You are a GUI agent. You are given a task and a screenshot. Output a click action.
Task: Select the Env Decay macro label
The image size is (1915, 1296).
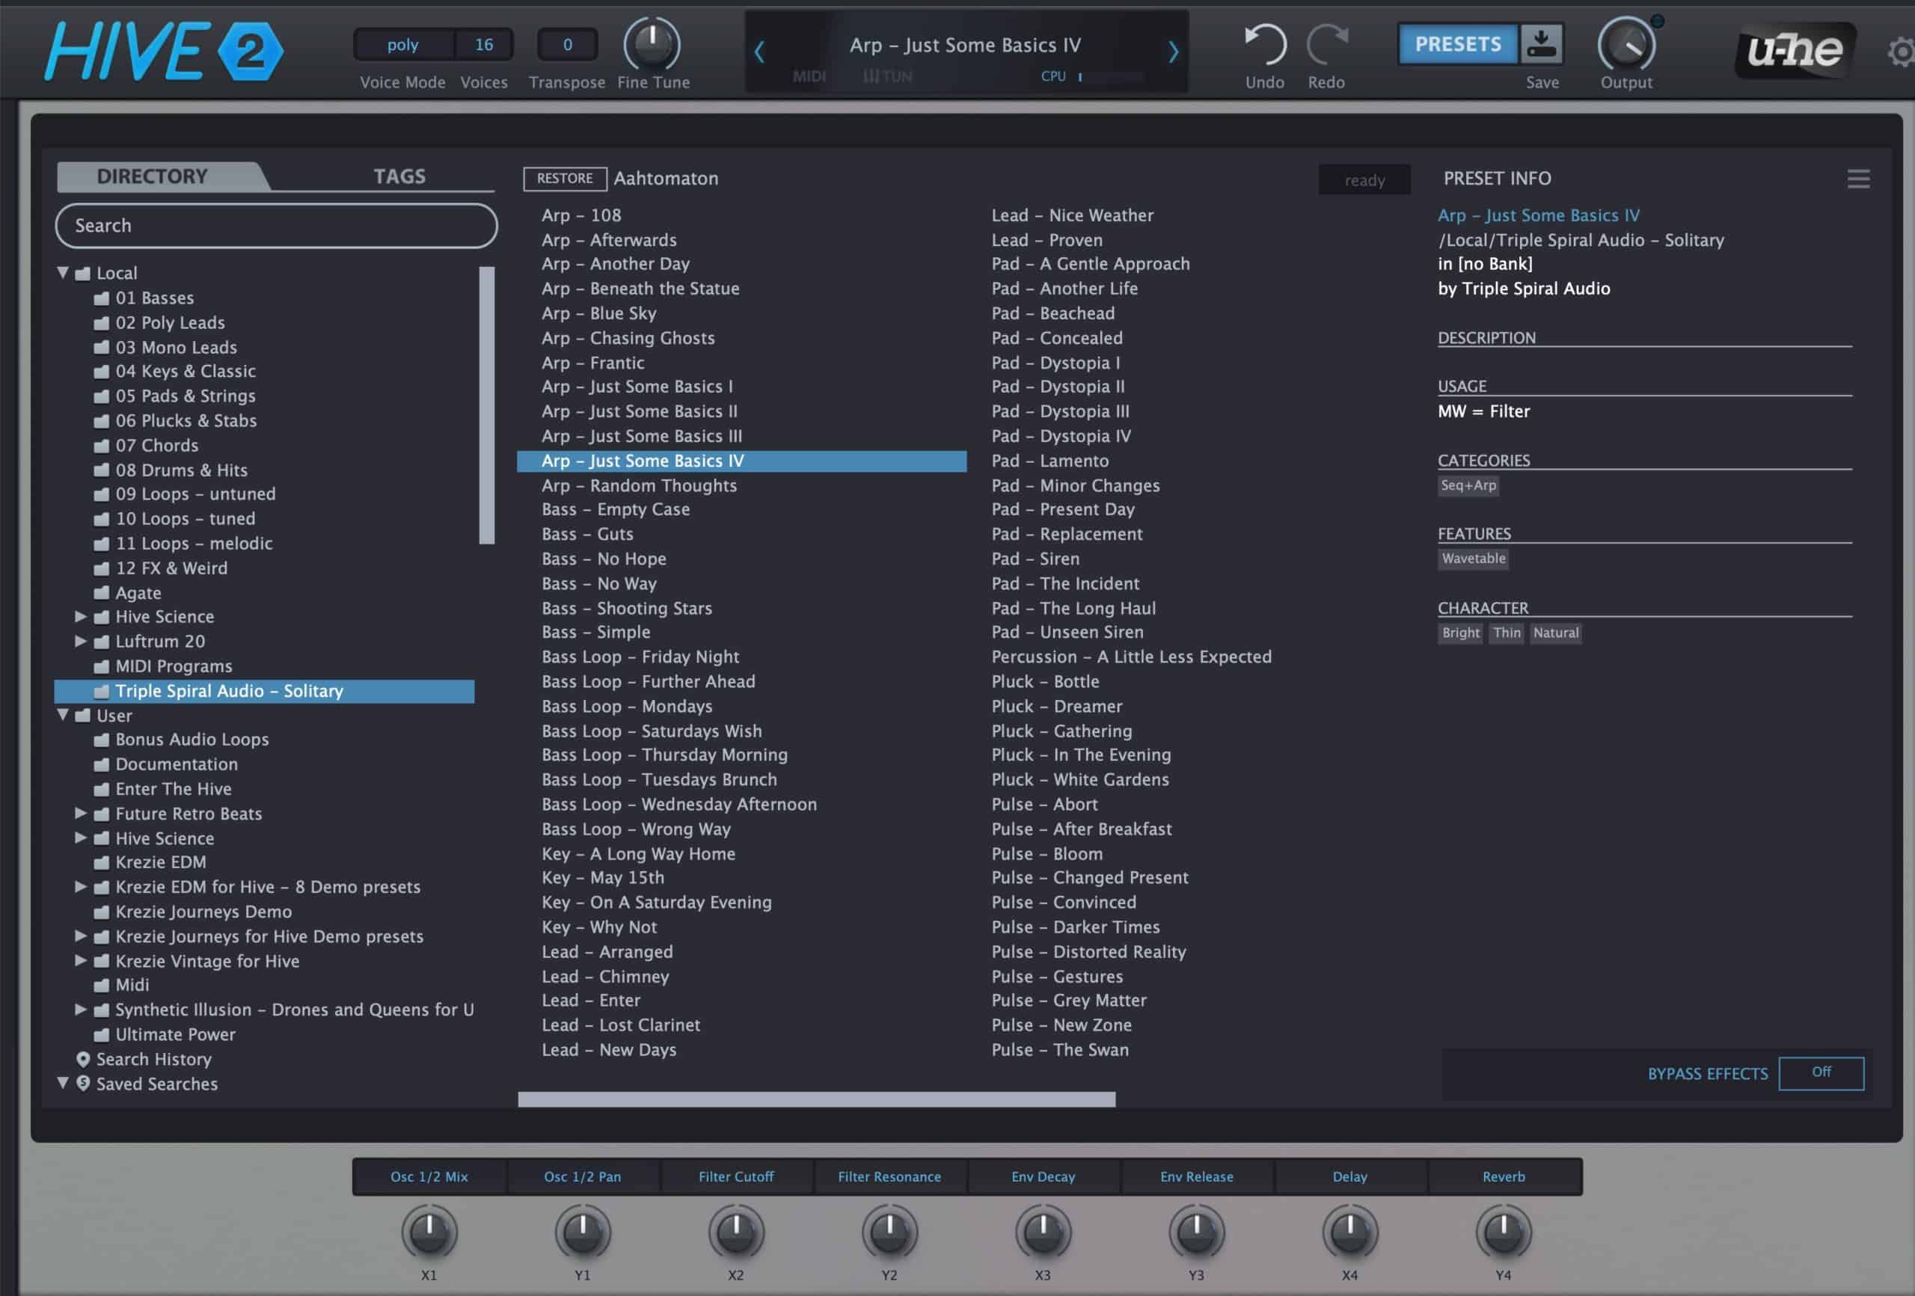tap(1044, 1176)
